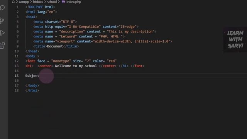Viewport: 247px width, 139px height.
Task: Place cursor on DOCTYPE html line
Action: coord(40,7)
